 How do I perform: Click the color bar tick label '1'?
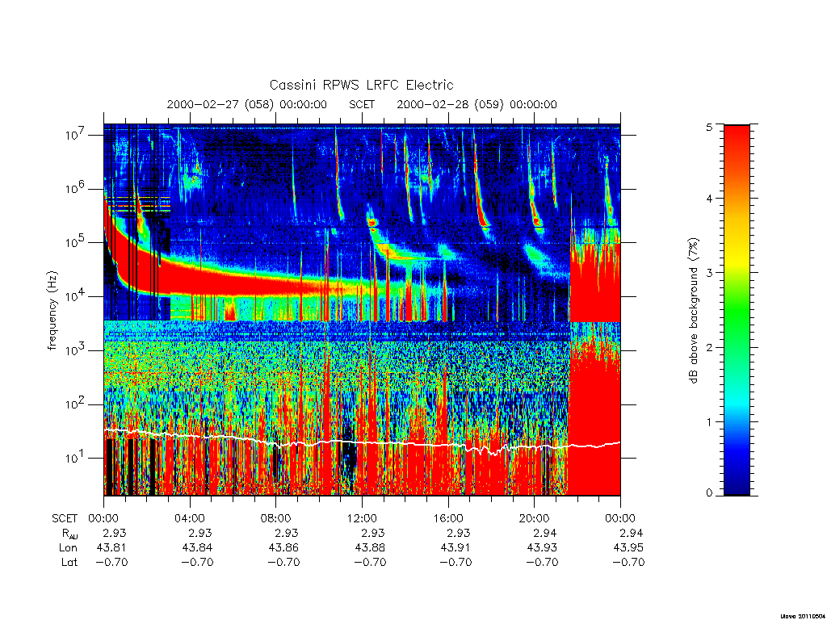coord(709,421)
